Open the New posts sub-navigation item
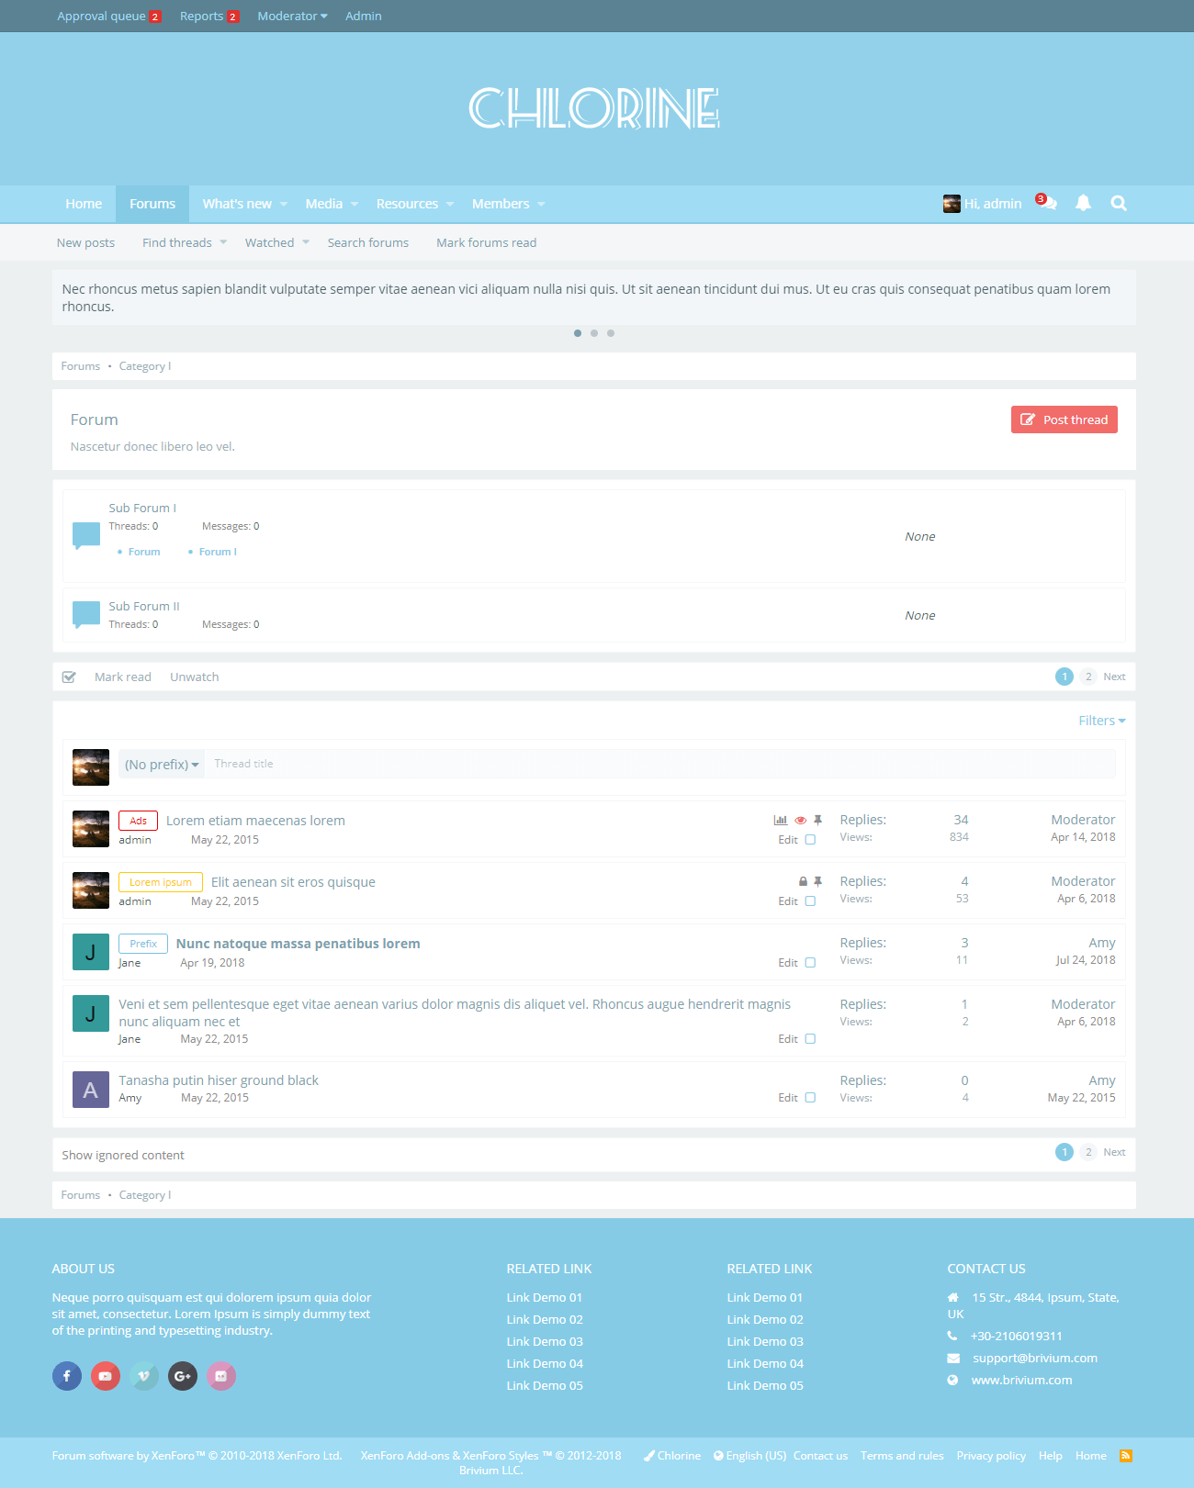Image resolution: width=1194 pixels, height=1488 pixels. tap(85, 243)
